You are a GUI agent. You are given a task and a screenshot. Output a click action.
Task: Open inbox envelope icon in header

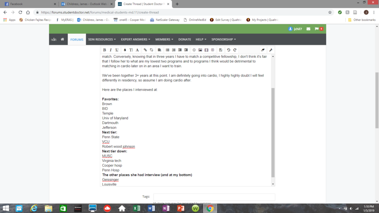tap(308, 29)
